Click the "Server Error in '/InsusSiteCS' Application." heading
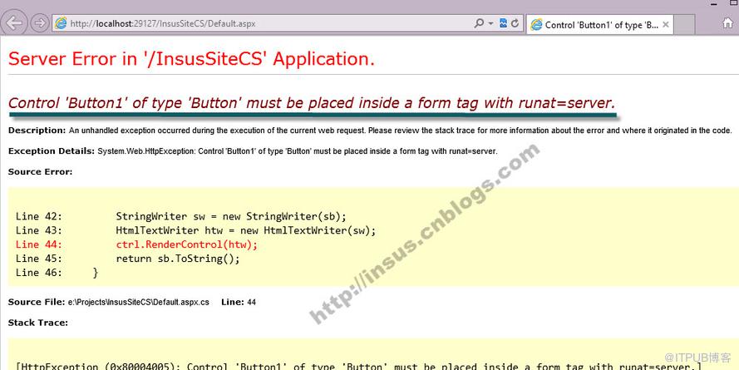Screen dimensions: 739x370 tap(191, 59)
